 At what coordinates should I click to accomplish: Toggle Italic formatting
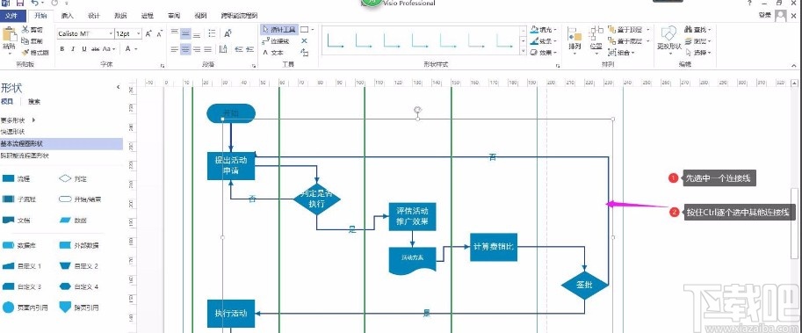point(73,49)
